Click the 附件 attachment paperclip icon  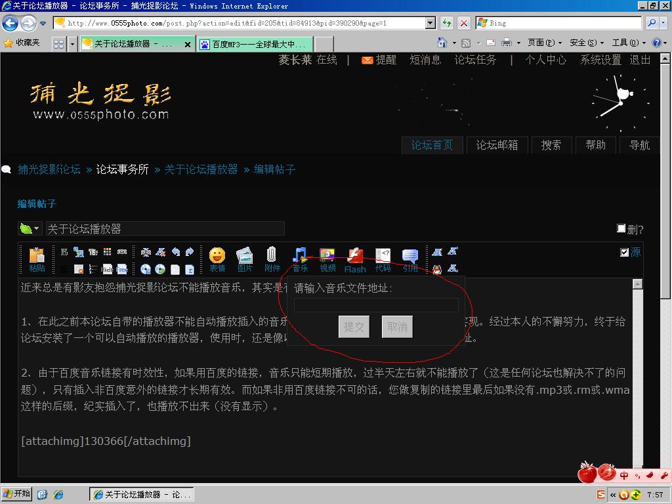[x=272, y=258]
